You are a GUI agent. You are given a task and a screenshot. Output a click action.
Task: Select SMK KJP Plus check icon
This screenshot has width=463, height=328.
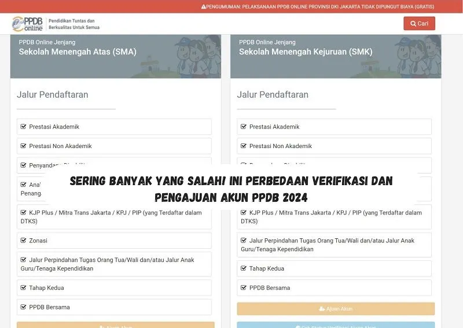244,212
